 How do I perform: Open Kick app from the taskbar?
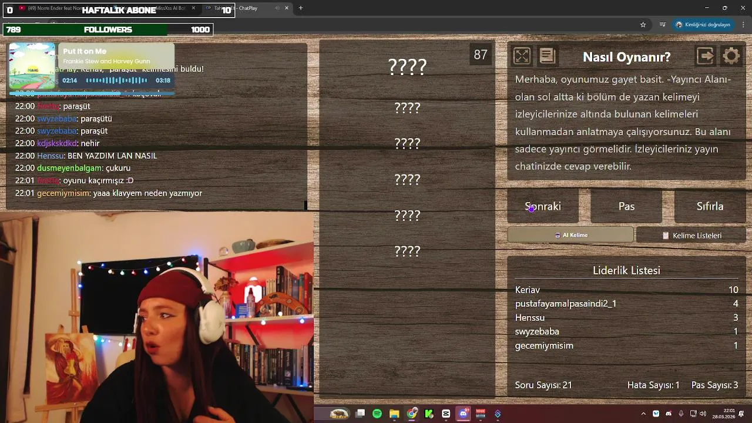pos(429,414)
